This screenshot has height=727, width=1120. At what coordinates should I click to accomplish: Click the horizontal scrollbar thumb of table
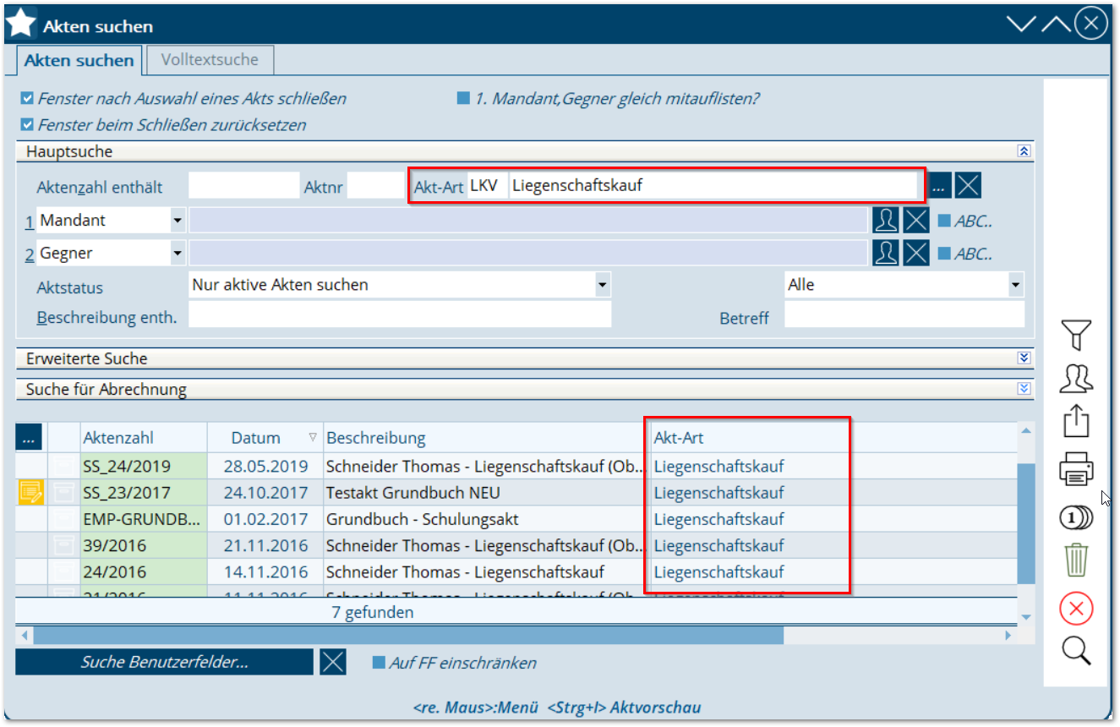(x=408, y=635)
